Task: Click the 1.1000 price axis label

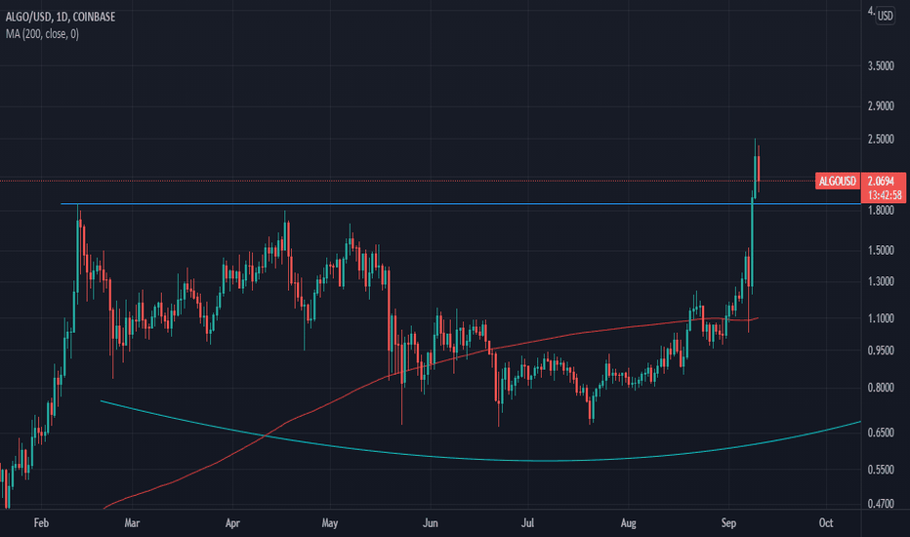Action: pos(881,318)
